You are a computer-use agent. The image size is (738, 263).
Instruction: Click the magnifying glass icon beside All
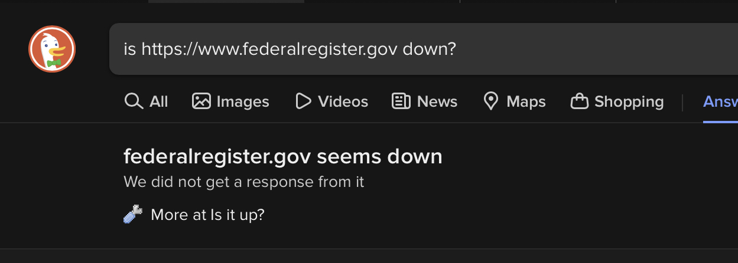(x=134, y=101)
